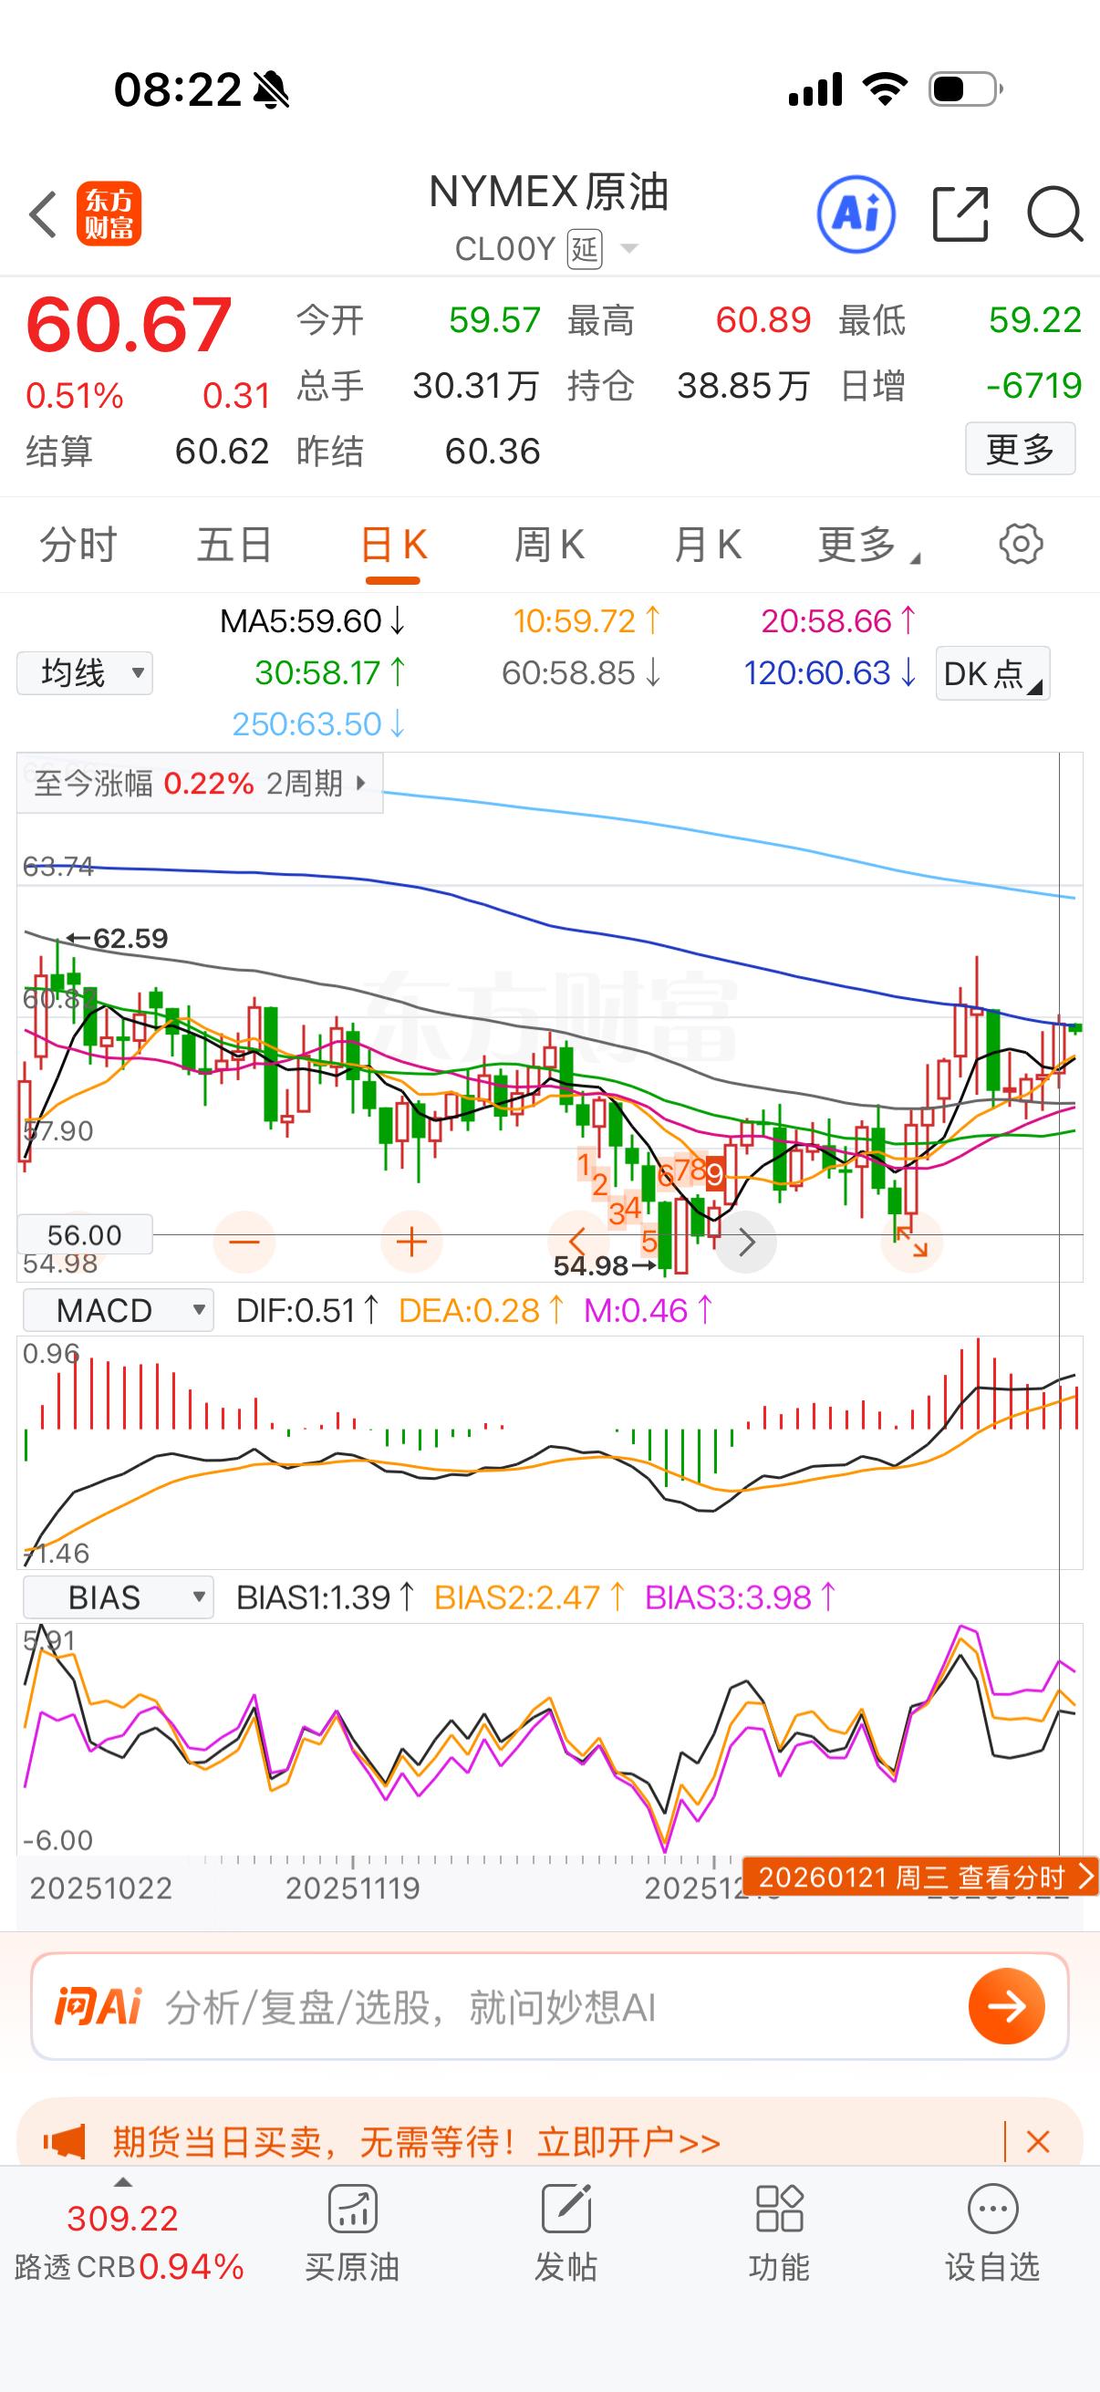Screen dimensions: 1100x2392
Task: Close the futures account banner
Action: [1038, 2142]
